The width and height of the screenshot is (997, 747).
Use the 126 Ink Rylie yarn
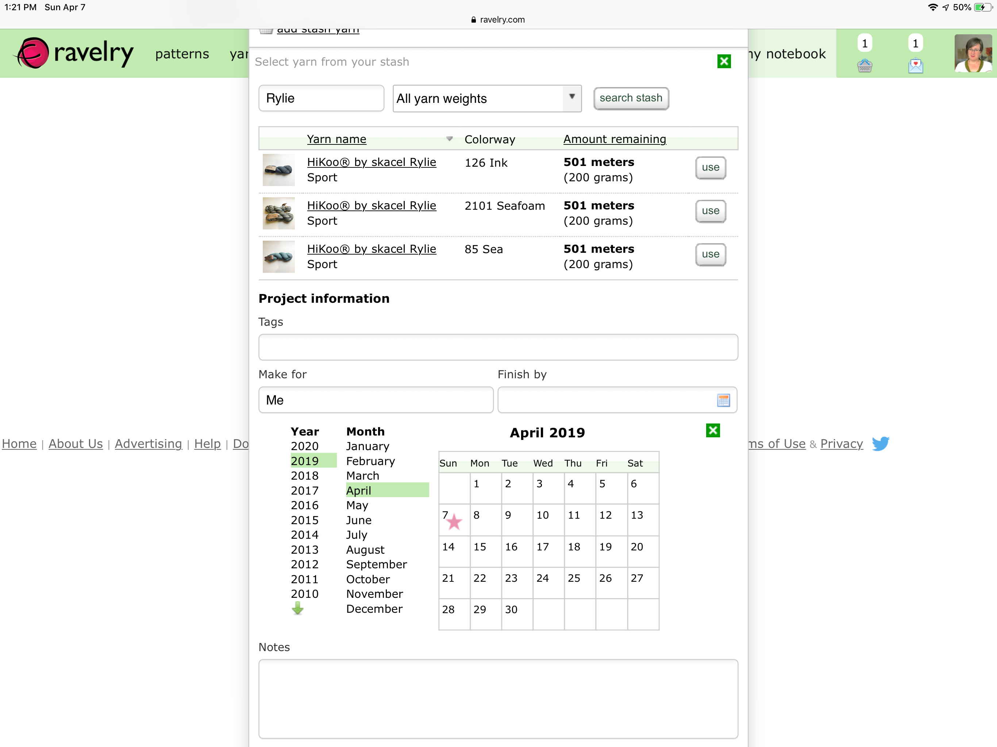tap(710, 168)
